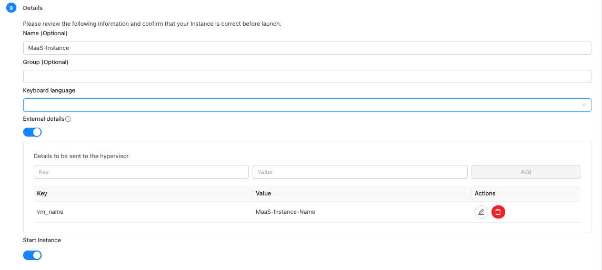Viewport: 602px width, 270px height.
Task: Click the External details label
Action: click(44, 119)
